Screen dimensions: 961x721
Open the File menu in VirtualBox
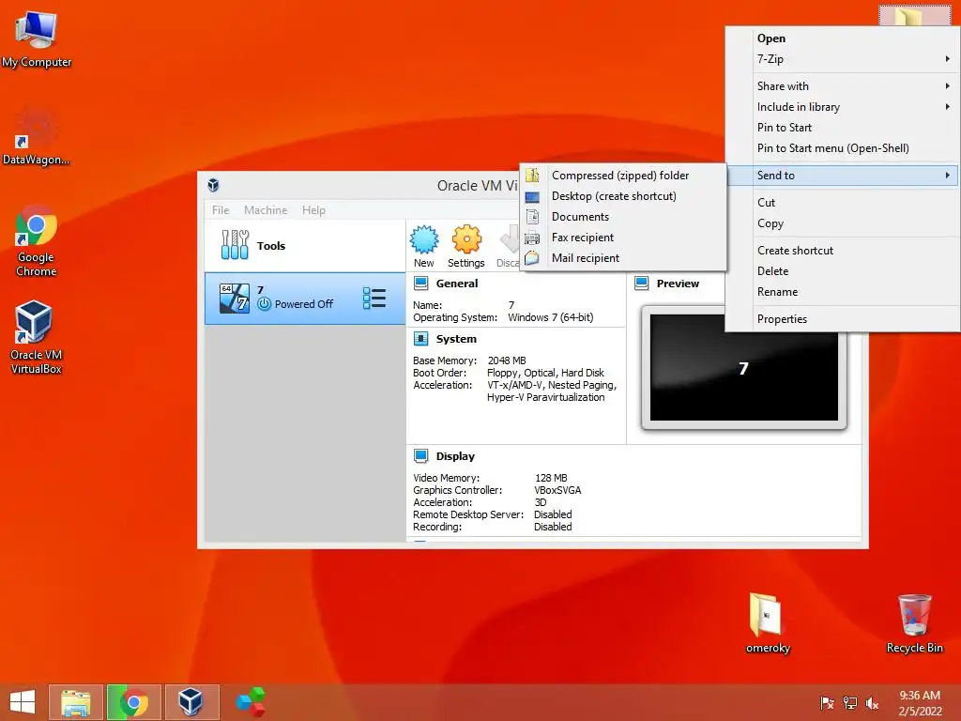[221, 209]
